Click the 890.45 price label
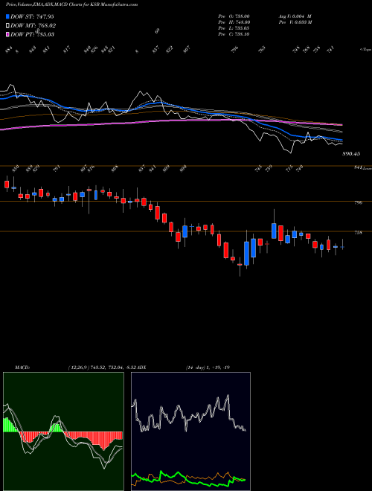The width and height of the screenshot is (372, 491). click(x=351, y=154)
